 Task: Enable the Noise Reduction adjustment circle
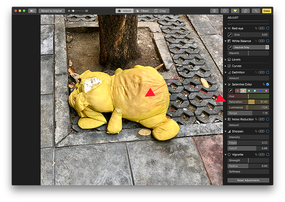pyautogui.click(x=268, y=119)
